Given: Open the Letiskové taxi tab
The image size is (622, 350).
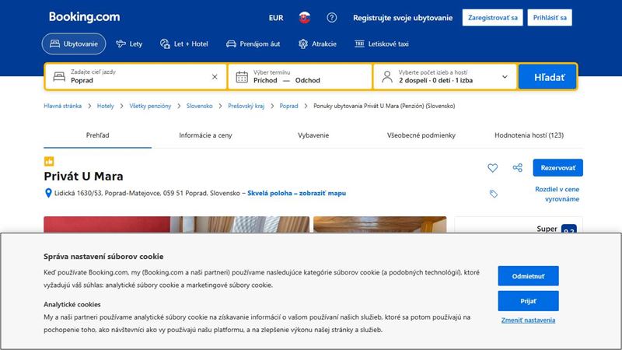Looking at the screenshot, I should click(x=382, y=44).
